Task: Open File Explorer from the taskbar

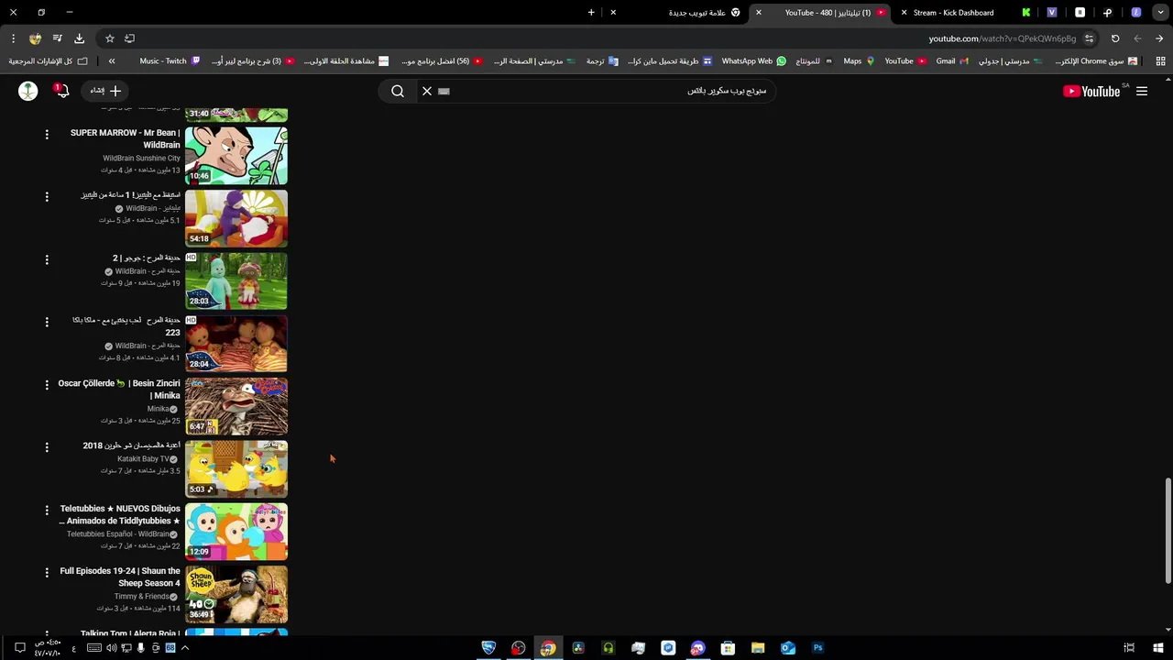Action: 758,648
